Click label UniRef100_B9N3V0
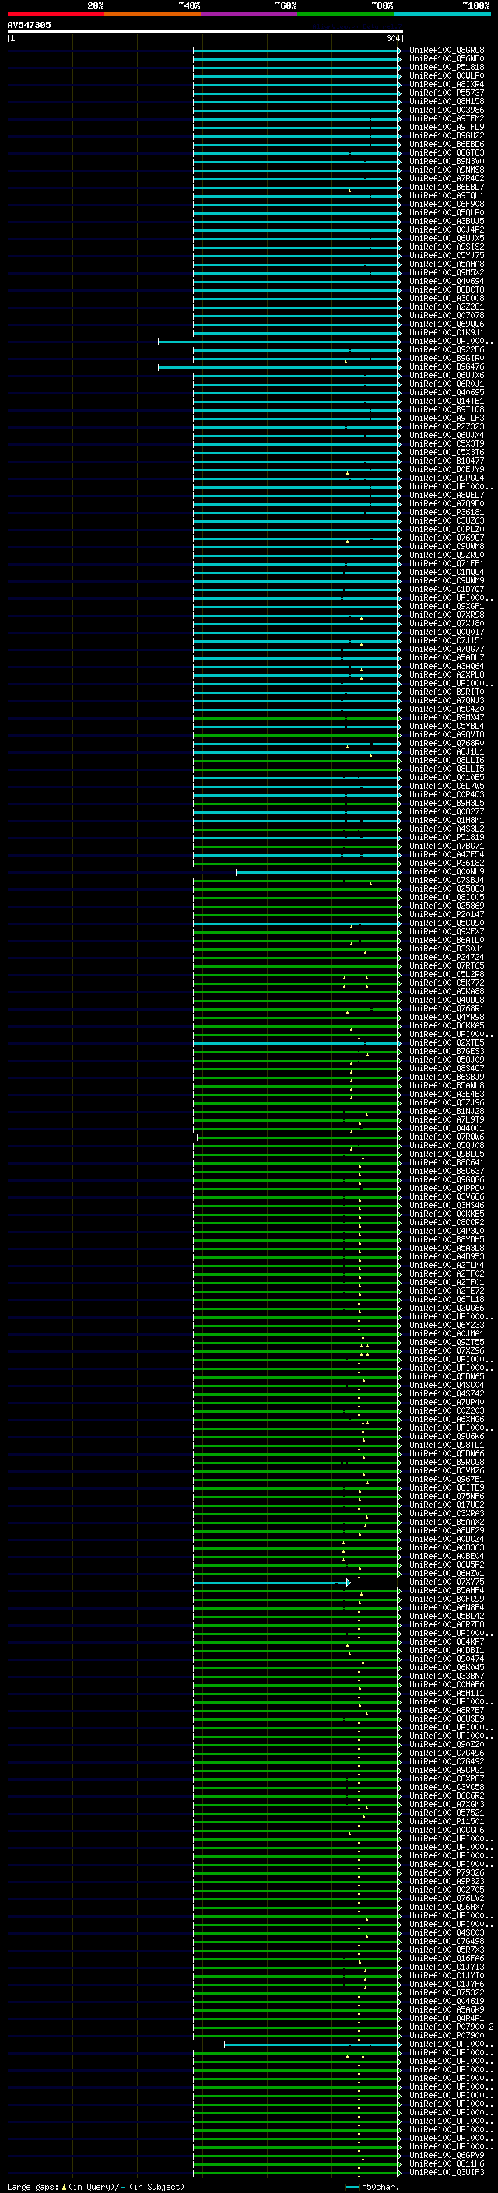The height and width of the screenshot is (2193, 498). pos(447,161)
